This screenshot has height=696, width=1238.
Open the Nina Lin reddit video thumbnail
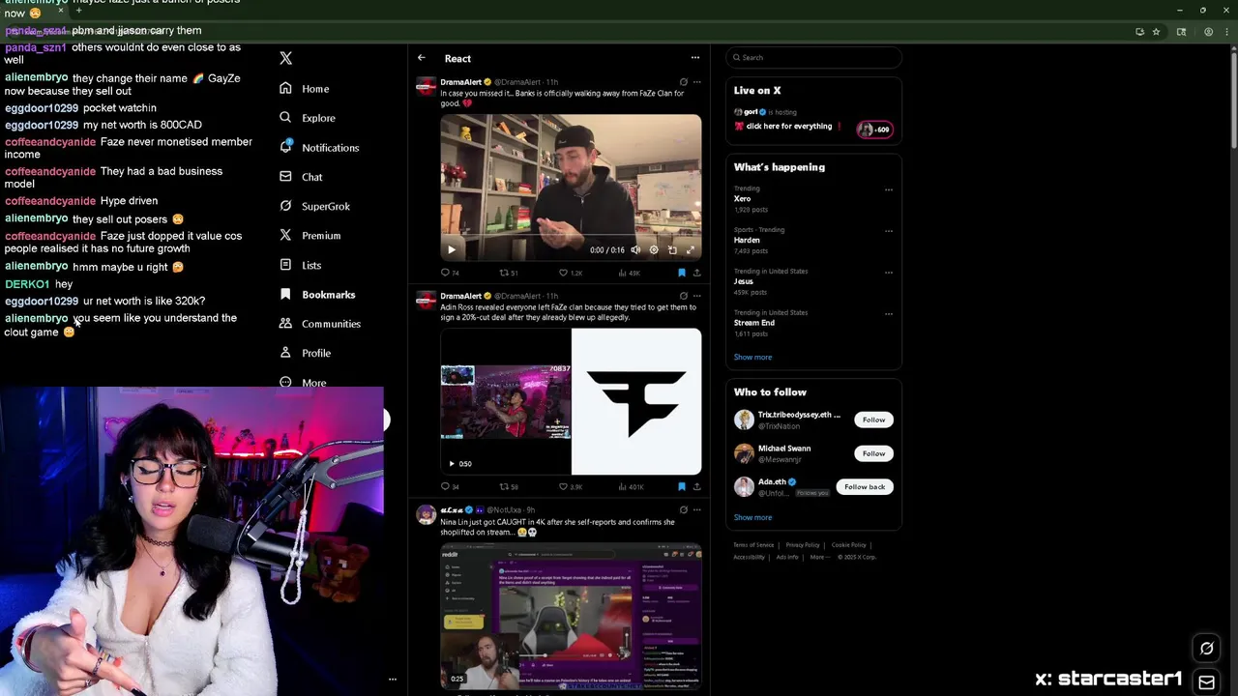[571, 615]
